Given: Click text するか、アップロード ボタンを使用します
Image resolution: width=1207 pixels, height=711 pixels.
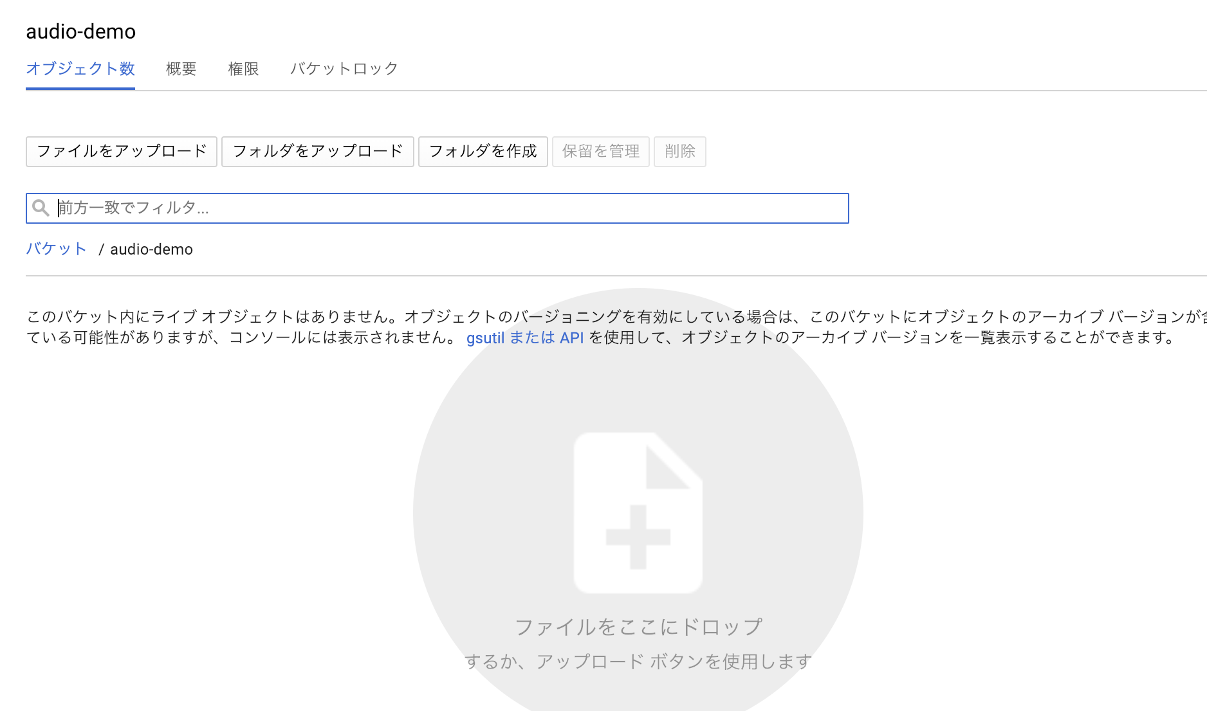Looking at the screenshot, I should [x=638, y=661].
